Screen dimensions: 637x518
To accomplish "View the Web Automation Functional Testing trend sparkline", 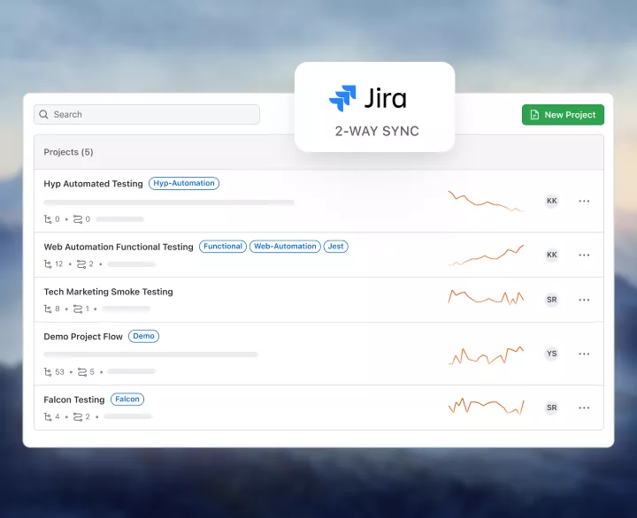I will pos(487,255).
